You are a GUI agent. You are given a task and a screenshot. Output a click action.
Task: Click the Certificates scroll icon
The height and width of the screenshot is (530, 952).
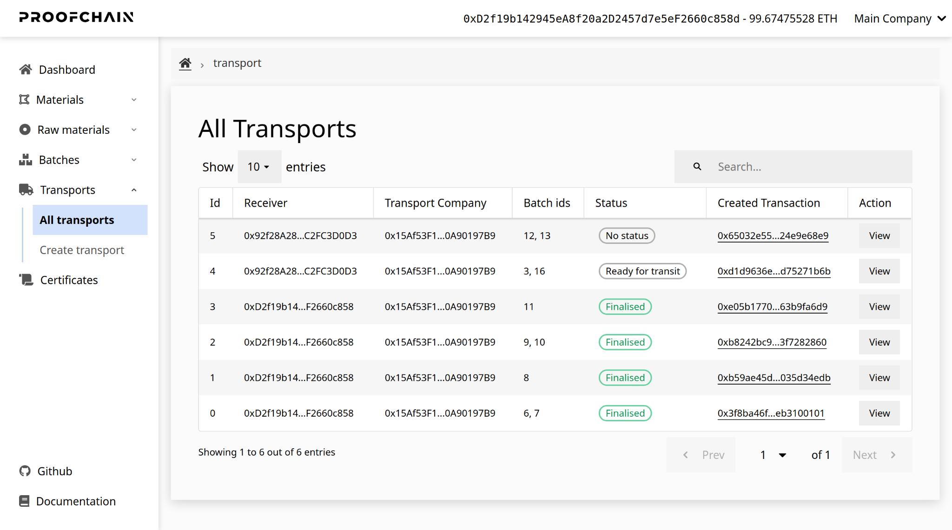tap(26, 280)
